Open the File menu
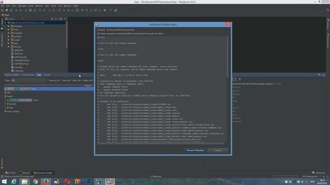330x185 pixels. pos(2,6)
